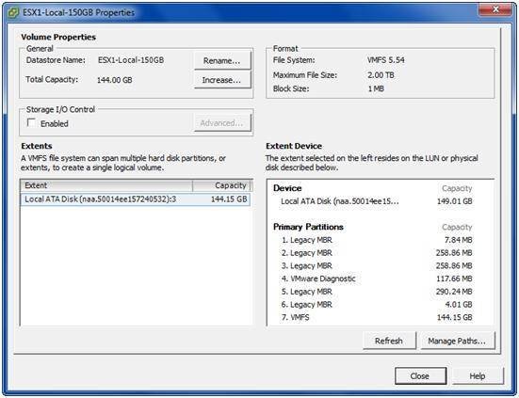Click the block size value 1 MB
The image size is (519, 398).
(376, 88)
